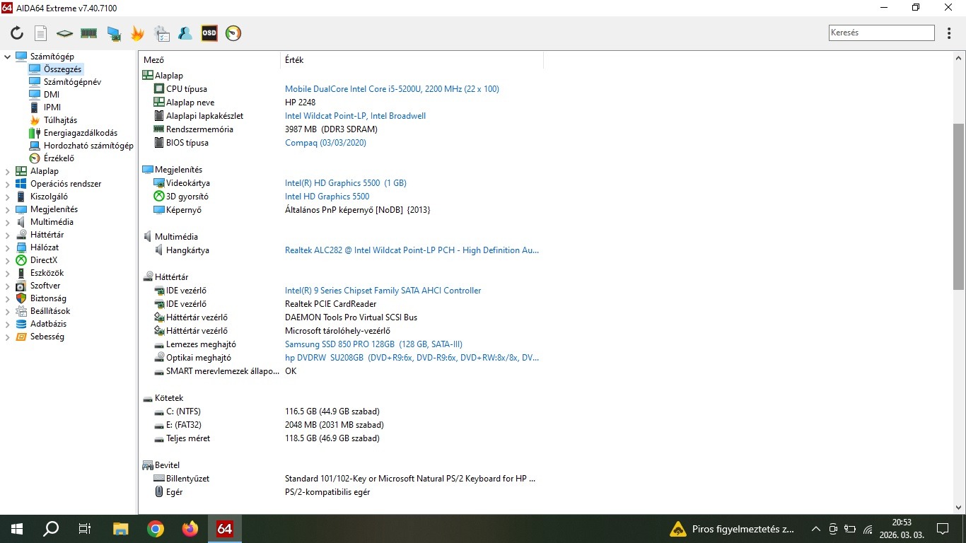966x543 pixels.
Task: Select the Egér mouse row
Action: (x=342, y=492)
